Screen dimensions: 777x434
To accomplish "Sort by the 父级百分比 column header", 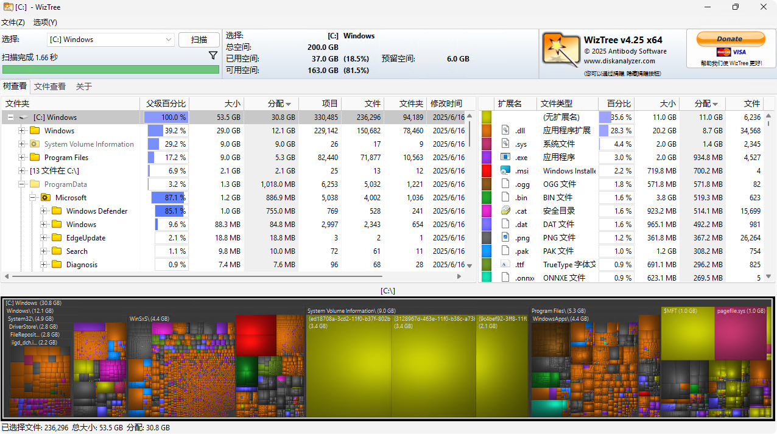I will [x=166, y=103].
